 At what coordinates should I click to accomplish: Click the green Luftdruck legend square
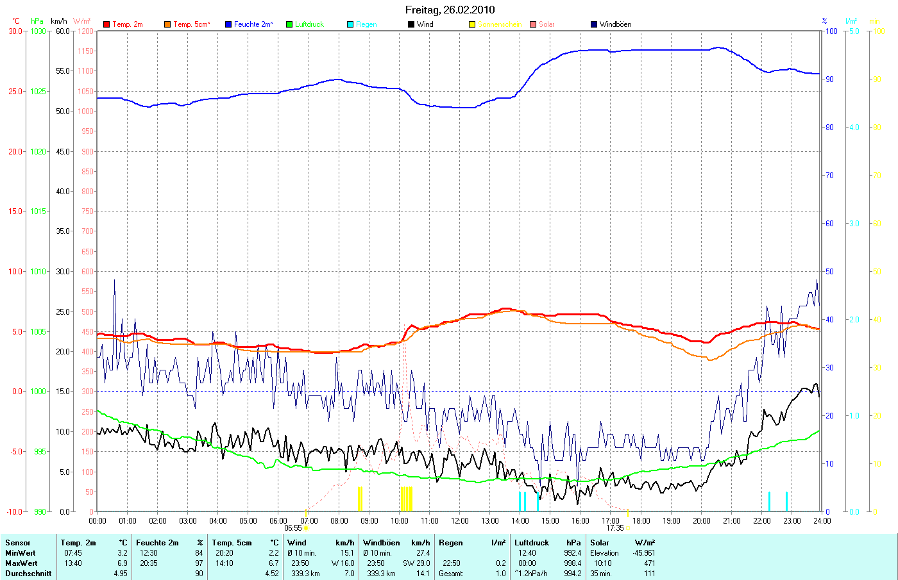[289, 24]
